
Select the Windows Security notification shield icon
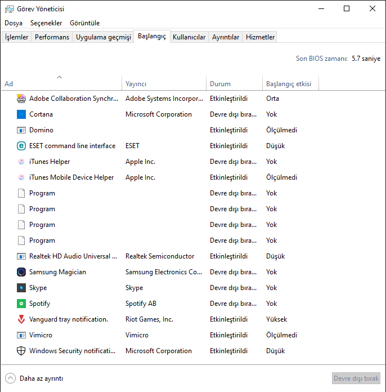coord(21,351)
